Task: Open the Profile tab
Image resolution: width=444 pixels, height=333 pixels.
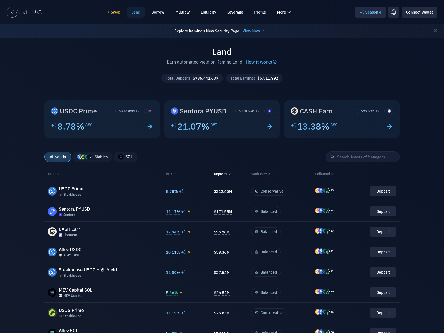Action: (x=260, y=12)
